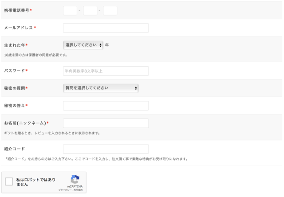Image resolution: width=284 pixels, height=197 pixels.
Task: Click the 携帯電話番号 label
Action: [17, 10]
